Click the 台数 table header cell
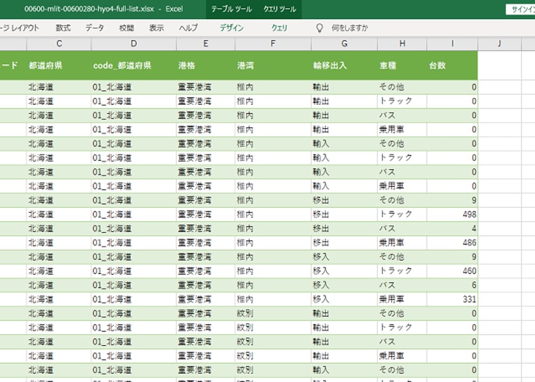535x382 pixels. coord(452,65)
